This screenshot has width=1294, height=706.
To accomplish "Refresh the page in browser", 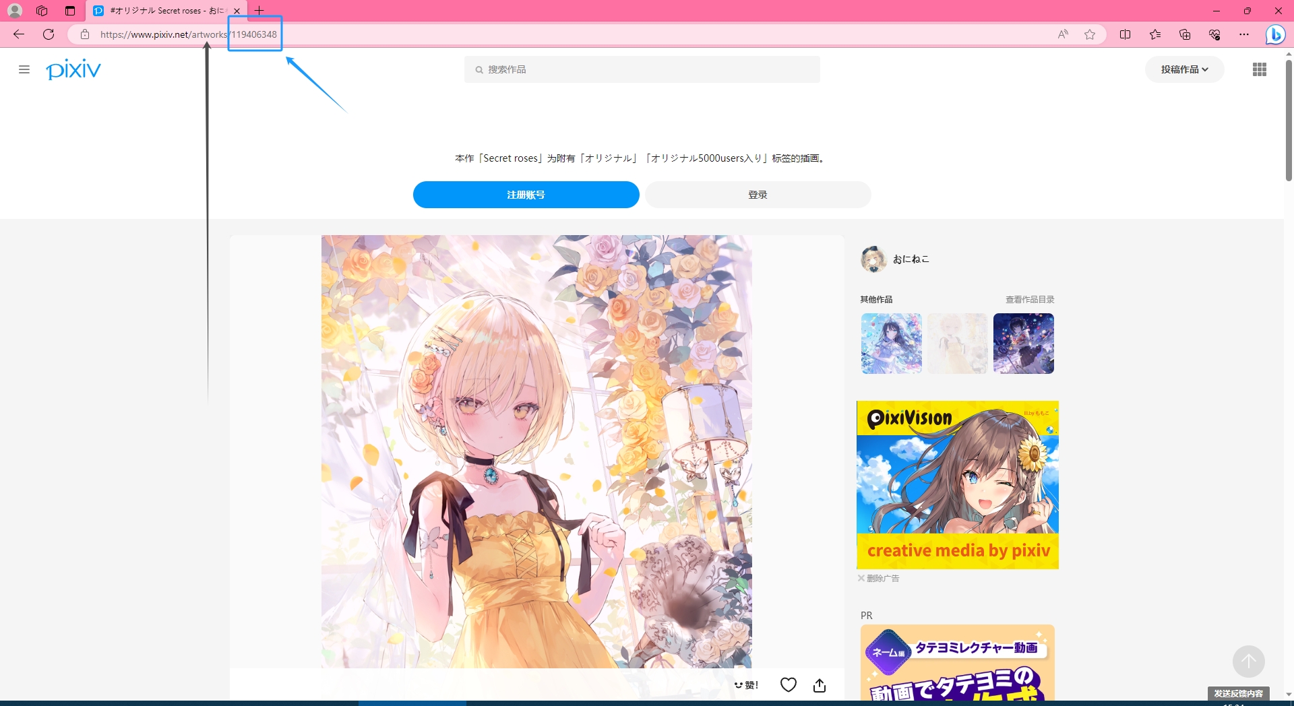I will tap(49, 34).
